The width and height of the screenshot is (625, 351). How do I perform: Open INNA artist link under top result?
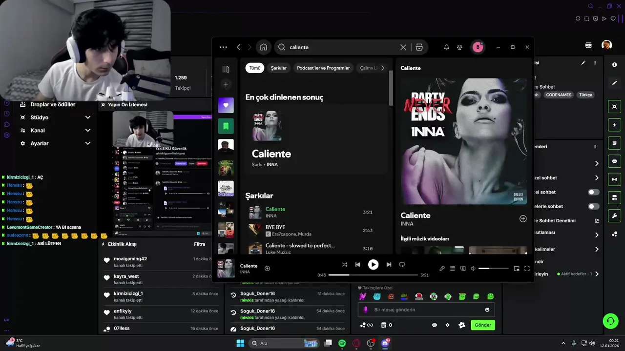coord(272,165)
